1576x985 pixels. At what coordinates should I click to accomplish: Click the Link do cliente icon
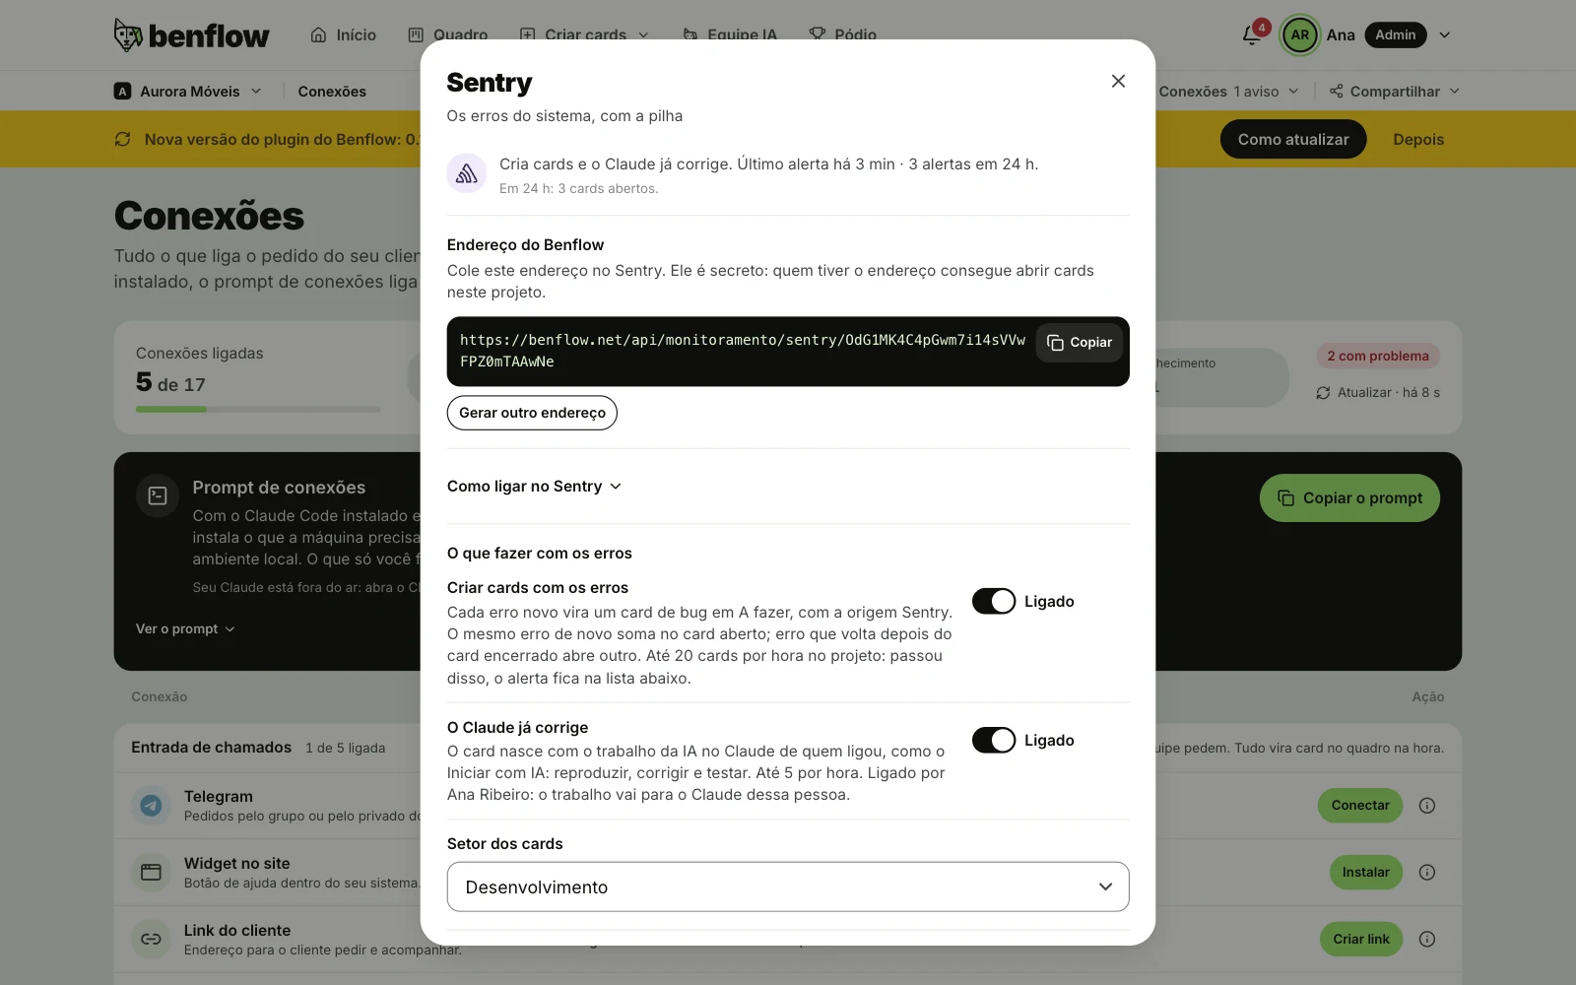(x=151, y=939)
